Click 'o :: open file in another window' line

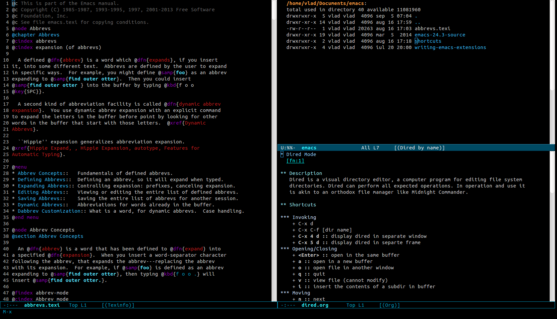click(343, 268)
